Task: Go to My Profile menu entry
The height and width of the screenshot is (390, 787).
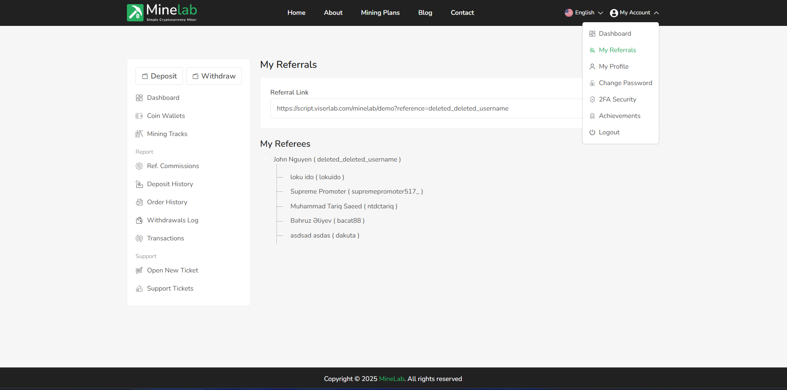Action: pyautogui.click(x=613, y=67)
